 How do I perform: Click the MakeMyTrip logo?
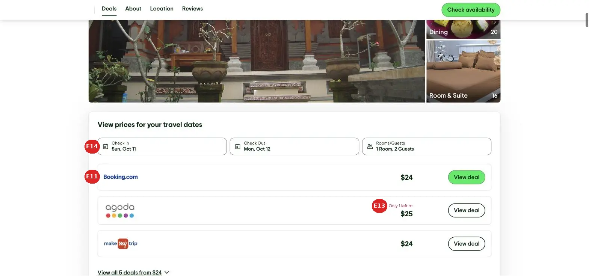point(121,244)
